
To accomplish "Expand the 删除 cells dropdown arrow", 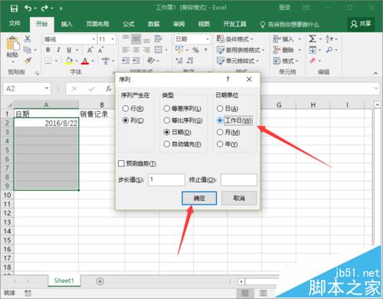I will [x=300, y=50].
